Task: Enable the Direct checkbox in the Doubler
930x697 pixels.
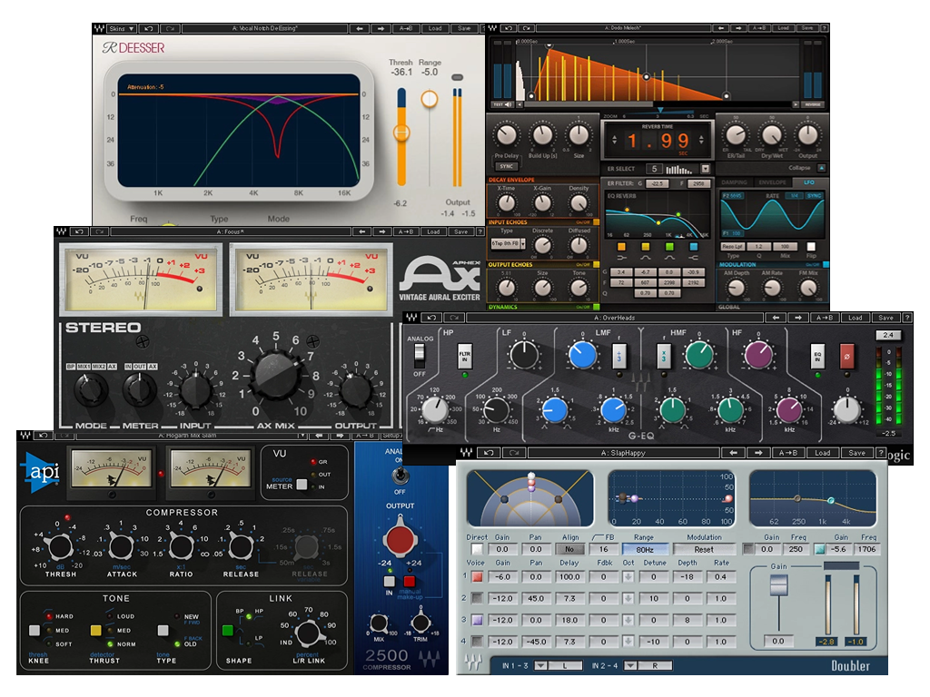Action: (x=477, y=549)
